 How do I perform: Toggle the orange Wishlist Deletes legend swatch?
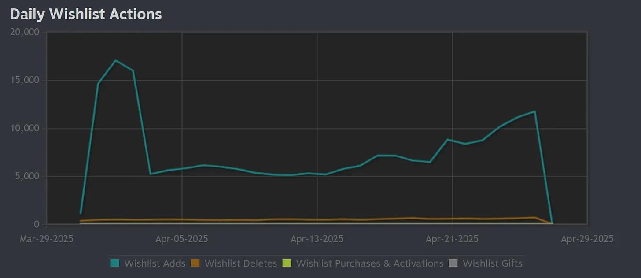coord(195,263)
